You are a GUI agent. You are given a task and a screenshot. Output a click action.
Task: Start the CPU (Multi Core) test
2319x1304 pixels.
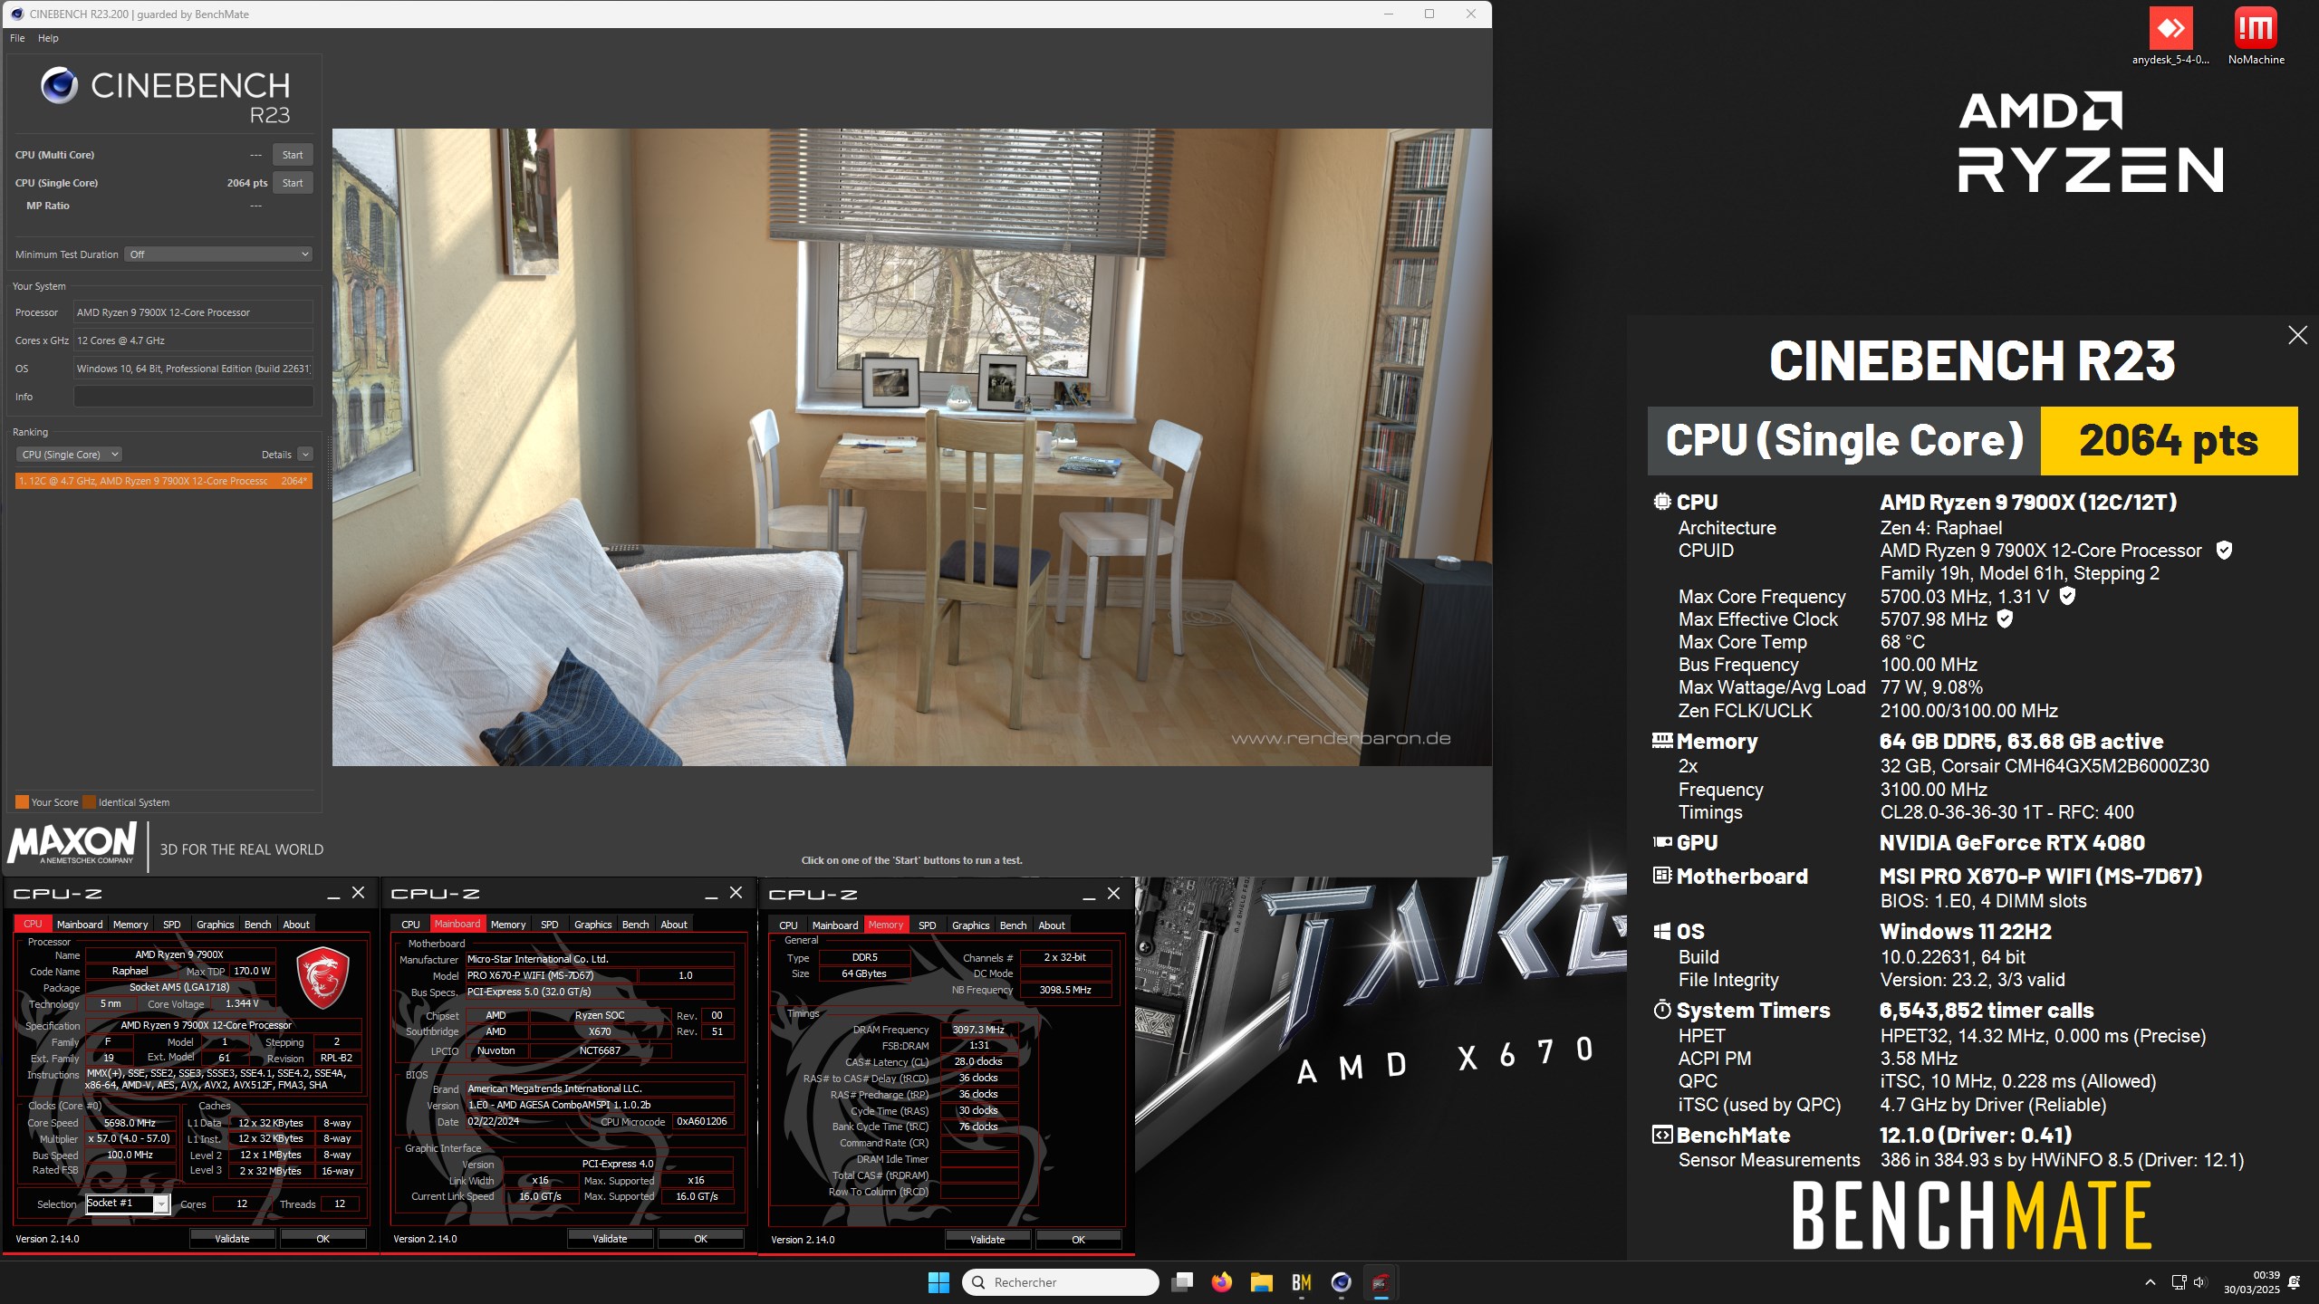point(293,155)
